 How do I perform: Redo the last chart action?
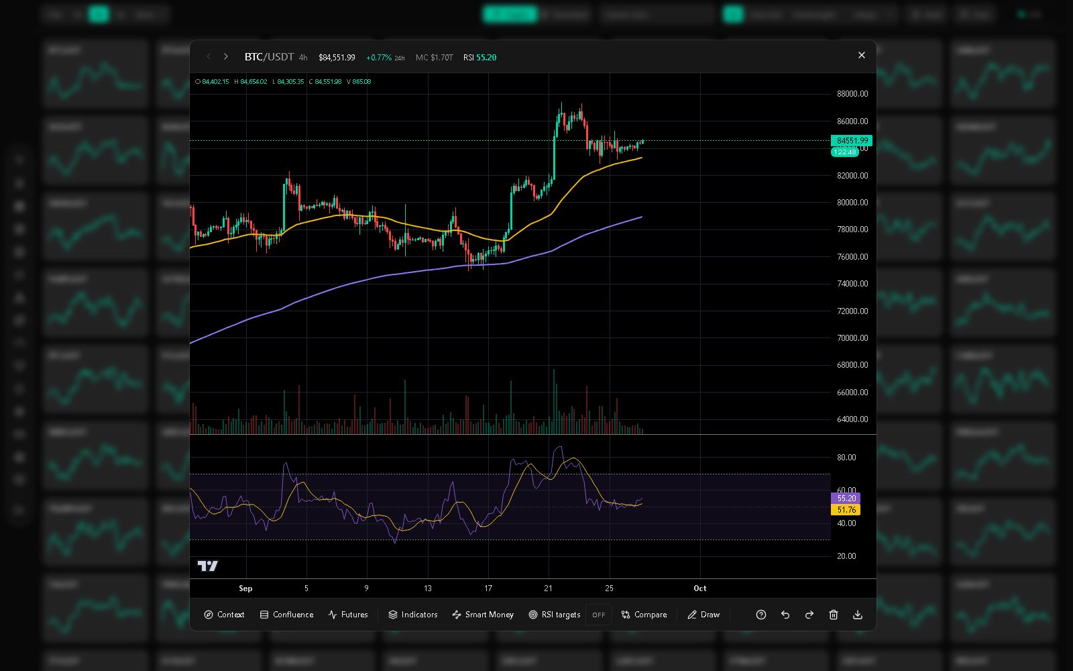809,615
